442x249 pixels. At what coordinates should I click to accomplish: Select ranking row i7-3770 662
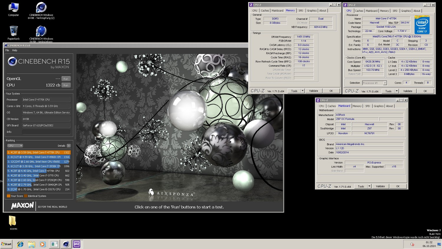(x=39, y=176)
